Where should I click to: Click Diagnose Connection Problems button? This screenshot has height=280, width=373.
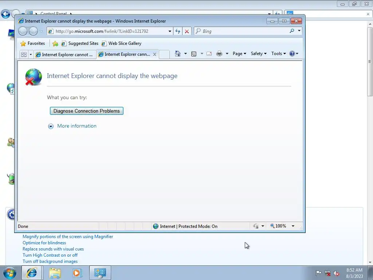87,111
